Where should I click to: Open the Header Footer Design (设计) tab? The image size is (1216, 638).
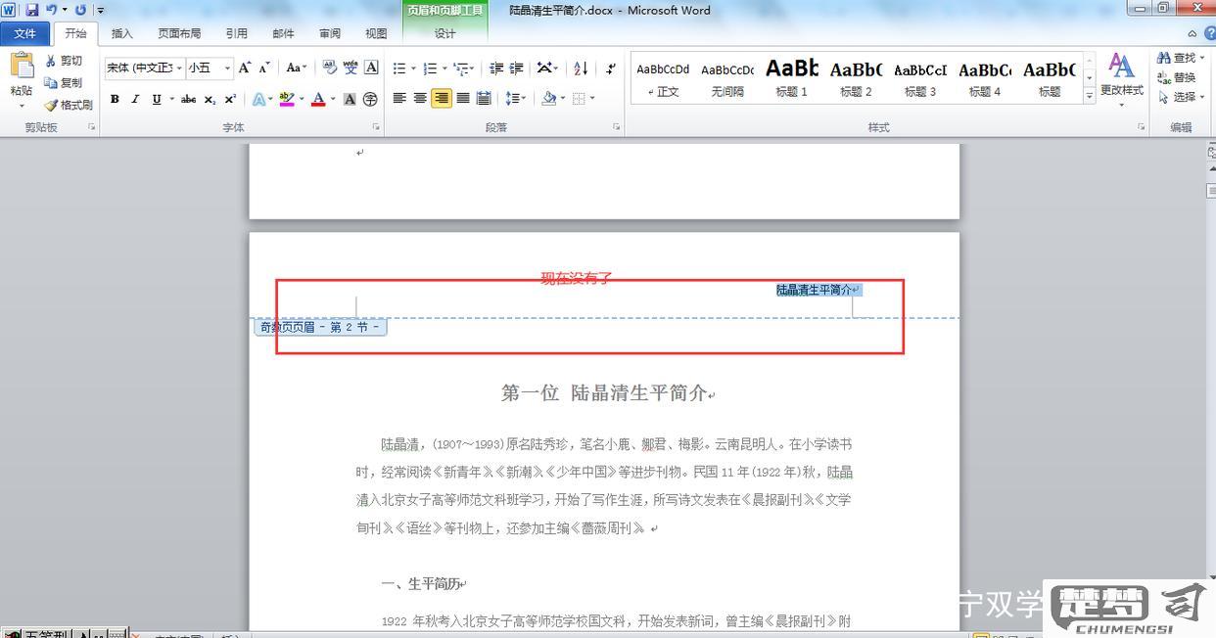coord(445,33)
